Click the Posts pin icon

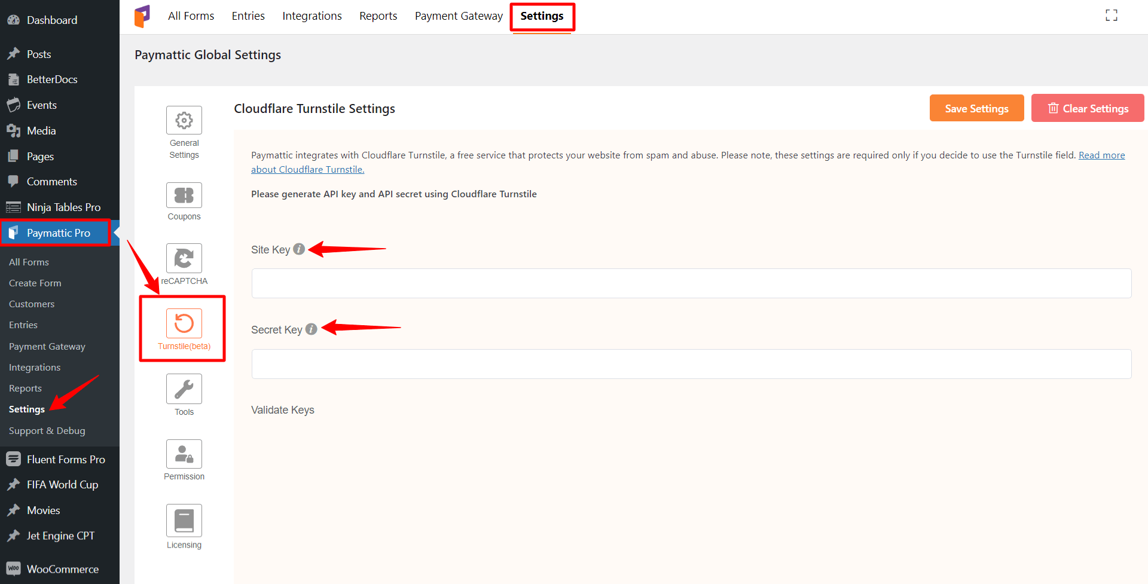[x=14, y=54]
